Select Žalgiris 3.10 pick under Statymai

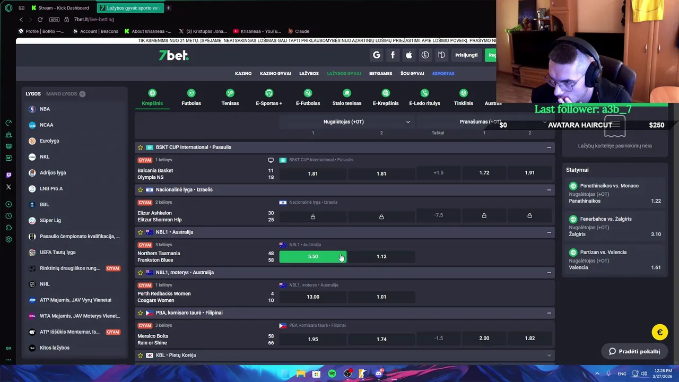click(x=615, y=227)
